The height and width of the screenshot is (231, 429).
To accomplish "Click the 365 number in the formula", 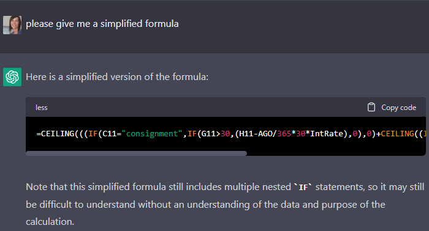I will click(x=284, y=134).
